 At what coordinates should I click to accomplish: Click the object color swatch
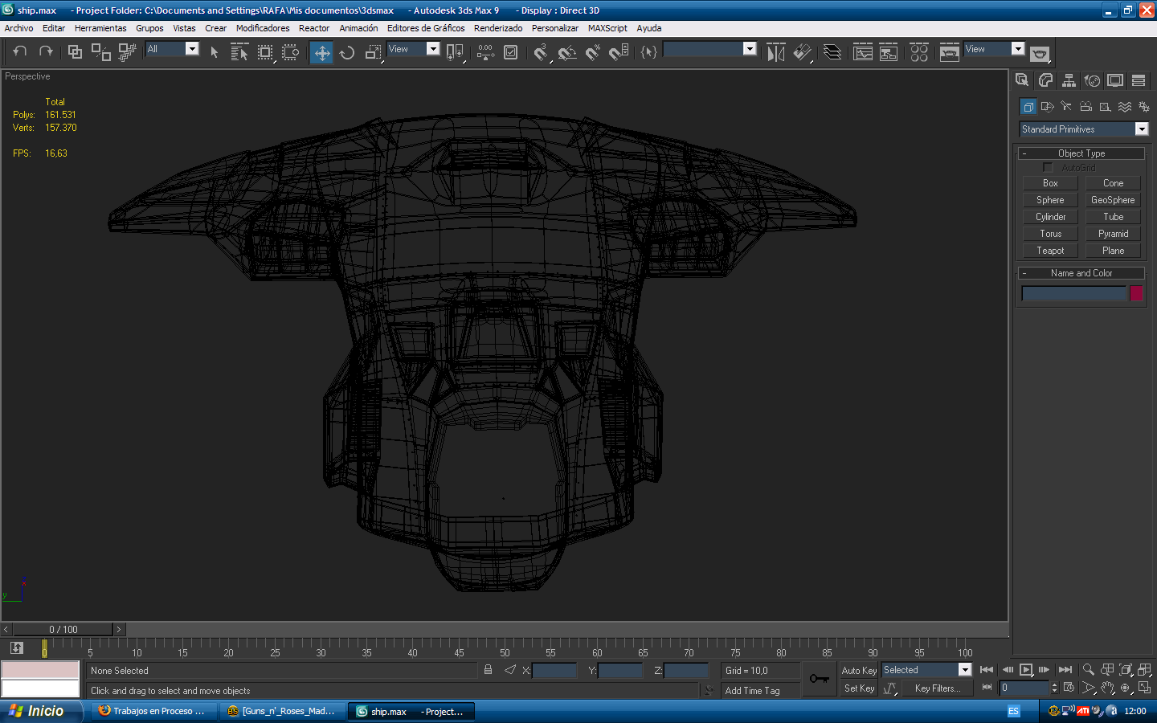1136,293
